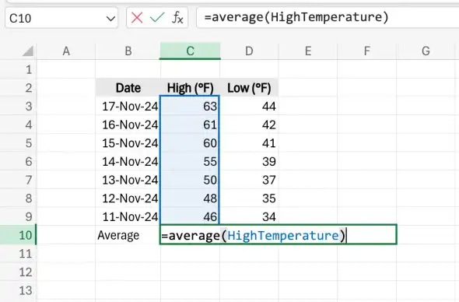Viewport: 459px width, 302px height.
Task: Select the 14-Nov-24 date cell
Action: 128,161
